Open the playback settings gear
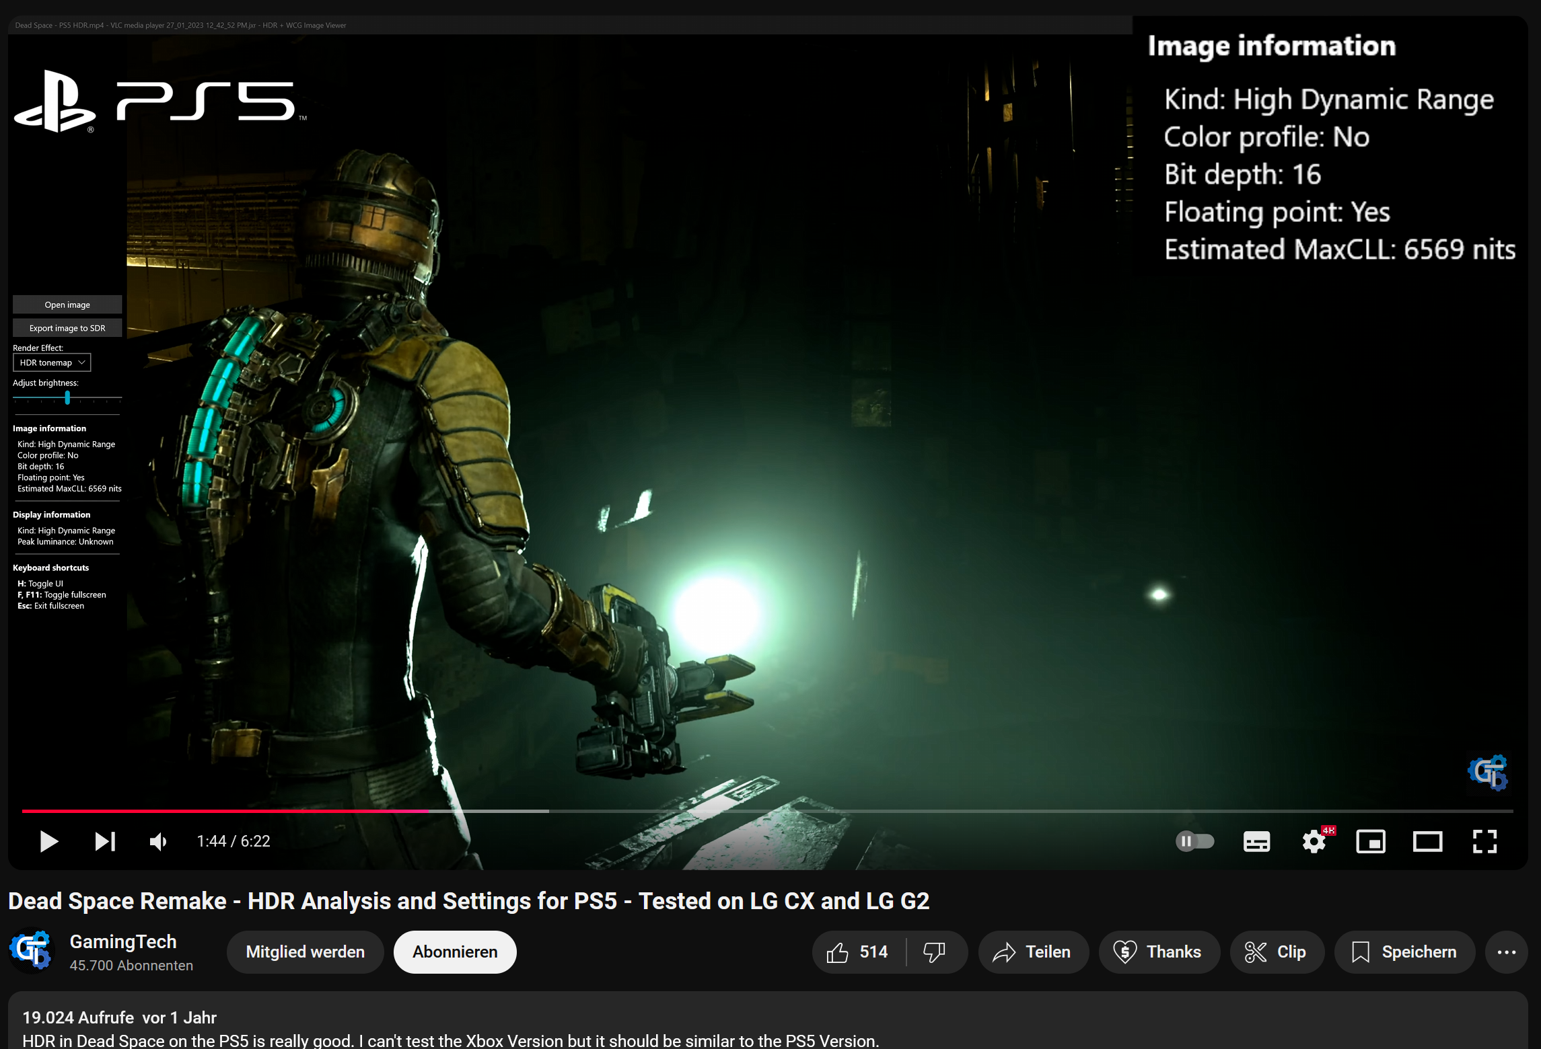Screen dimensions: 1541x1049 [1313, 841]
